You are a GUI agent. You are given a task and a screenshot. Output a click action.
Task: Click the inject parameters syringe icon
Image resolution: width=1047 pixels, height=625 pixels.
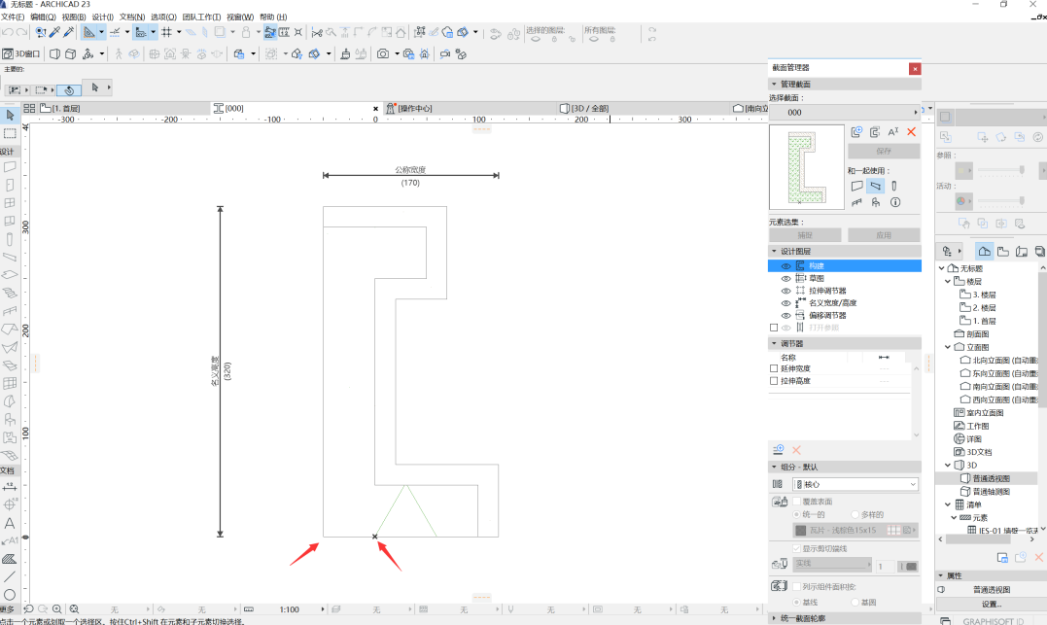68,32
